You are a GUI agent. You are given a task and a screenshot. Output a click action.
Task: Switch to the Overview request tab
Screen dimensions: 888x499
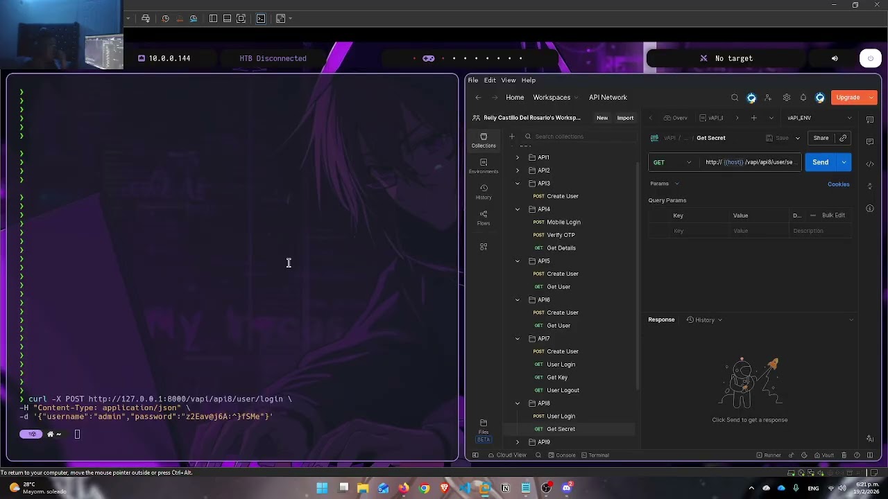pyautogui.click(x=676, y=118)
